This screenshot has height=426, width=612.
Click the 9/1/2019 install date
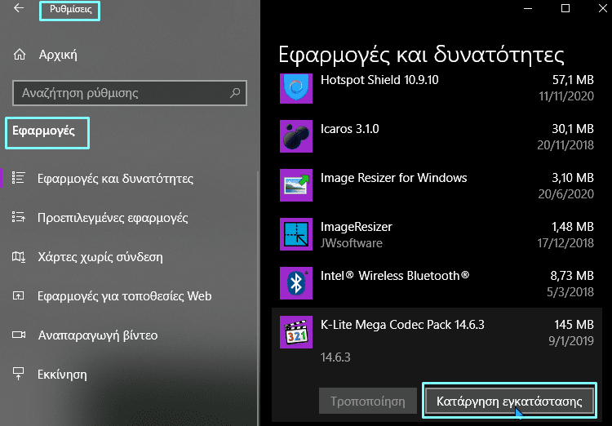pyautogui.click(x=571, y=341)
